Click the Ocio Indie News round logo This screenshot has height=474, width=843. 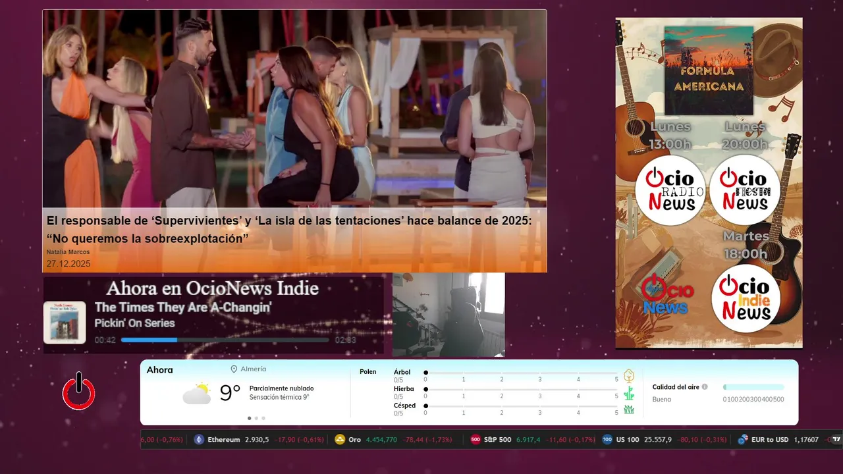(x=746, y=298)
